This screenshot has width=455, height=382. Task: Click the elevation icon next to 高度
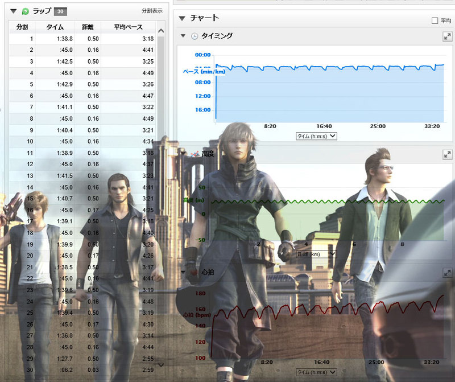pos(194,154)
